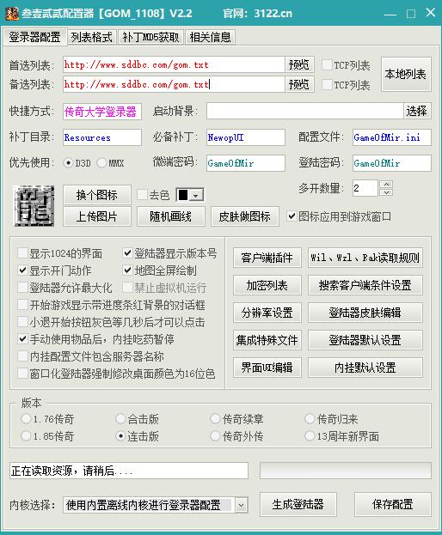This screenshot has width=442, height=535.
Task: Click the 加密列表 button
Action: tap(267, 285)
